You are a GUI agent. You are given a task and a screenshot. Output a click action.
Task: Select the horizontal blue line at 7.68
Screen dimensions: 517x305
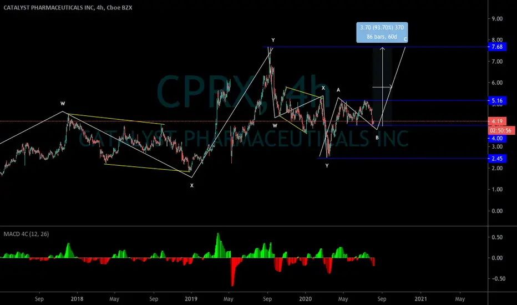(375, 47)
